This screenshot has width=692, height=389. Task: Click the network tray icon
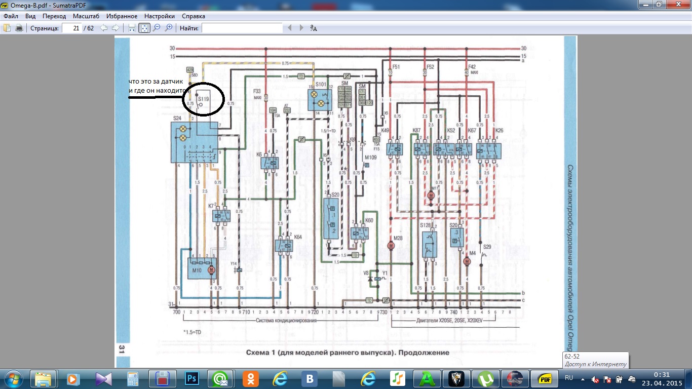[631, 379]
